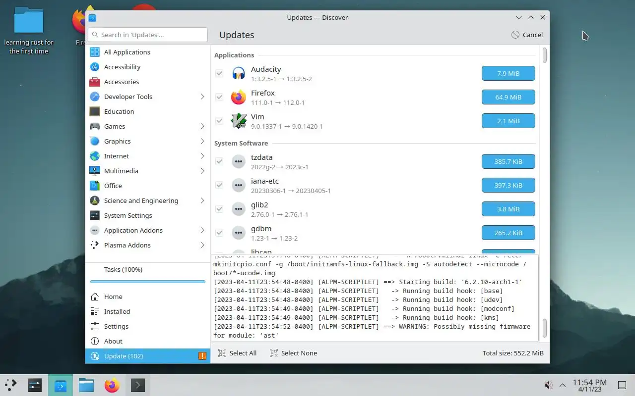
Task: Expand the Application Addons arrow
Action: [202, 230]
